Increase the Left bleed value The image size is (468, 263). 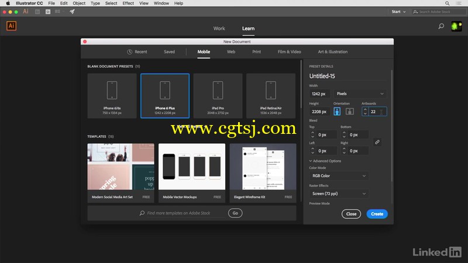click(x=312, y=149)
